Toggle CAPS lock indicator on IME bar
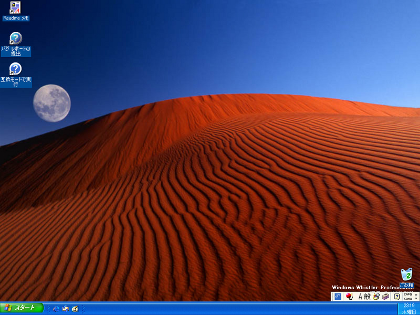Screen dimensions: 420x315 408,295
